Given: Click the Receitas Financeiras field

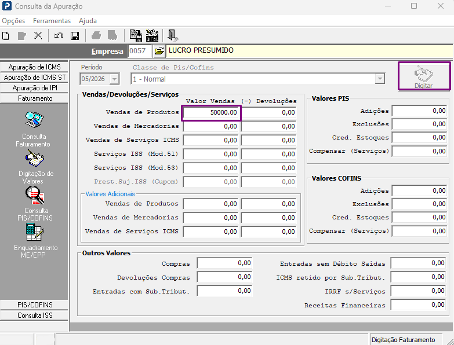Looking at the screenshot, I should point(418,305).
